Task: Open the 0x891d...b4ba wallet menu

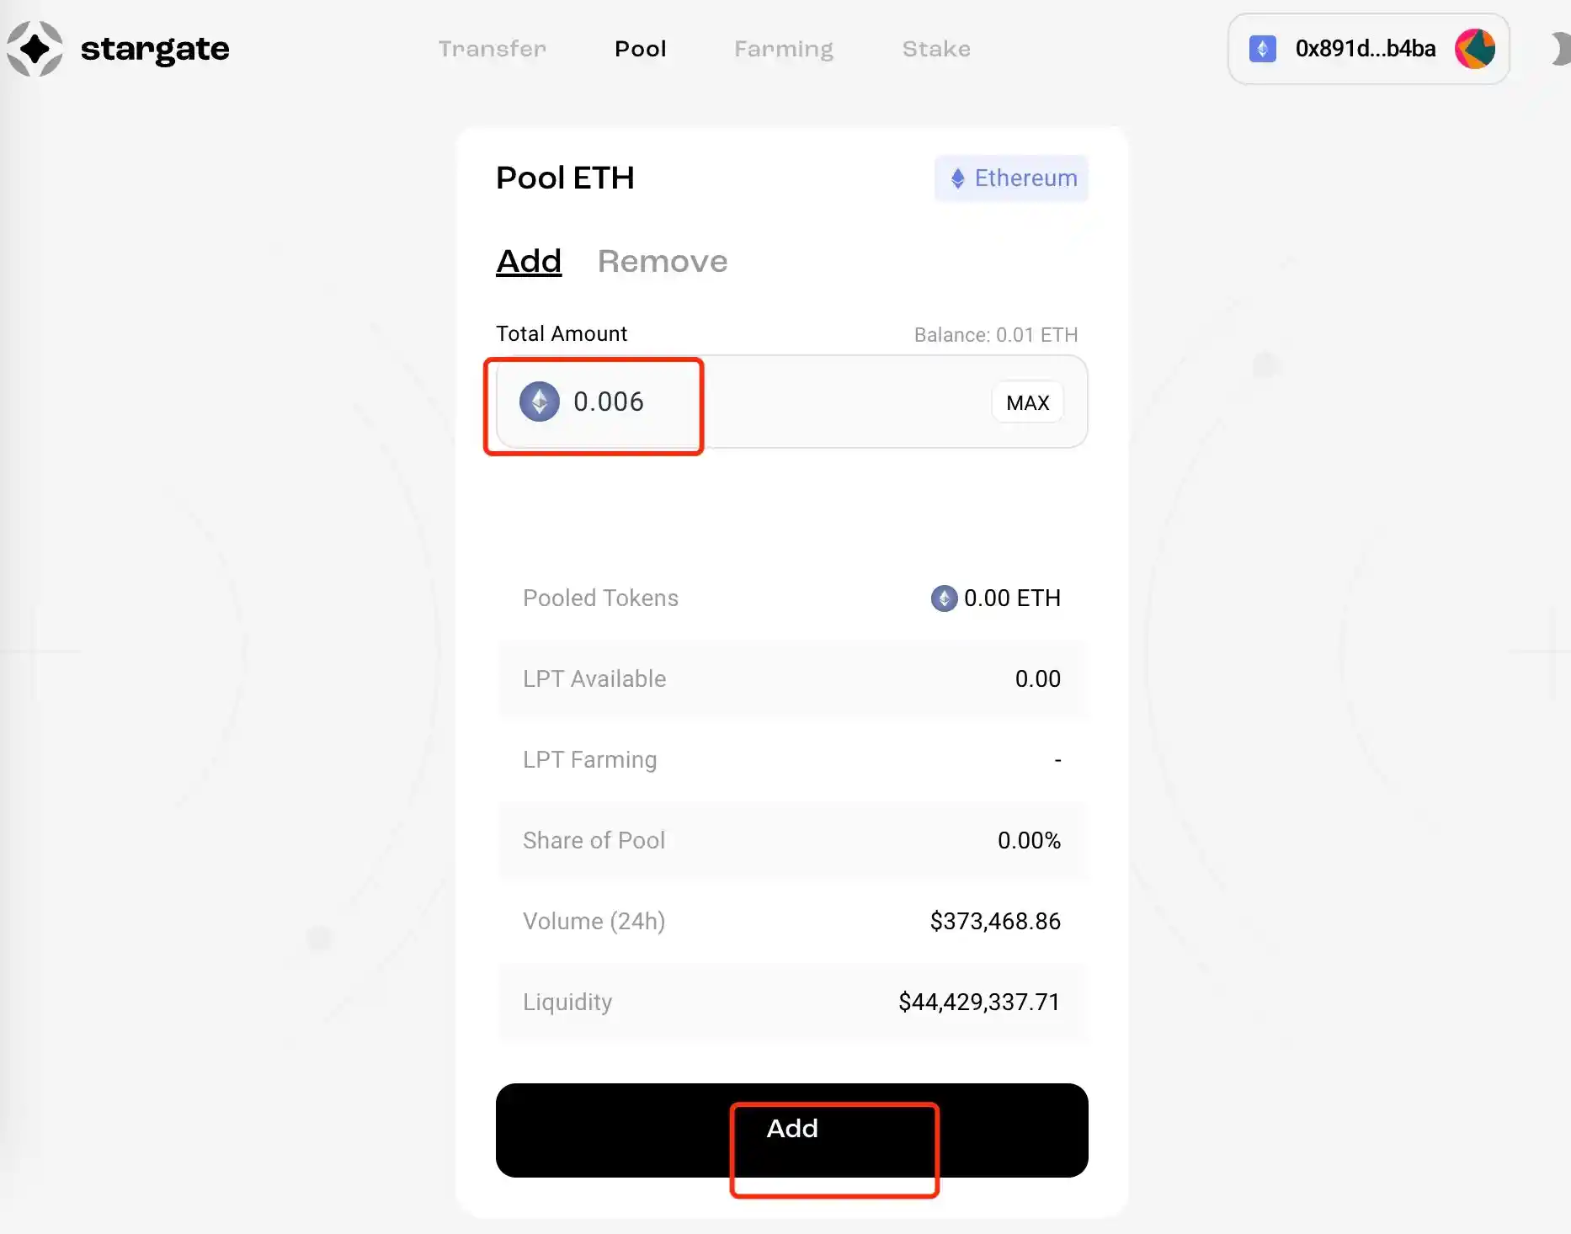Action: point(1365,49)
